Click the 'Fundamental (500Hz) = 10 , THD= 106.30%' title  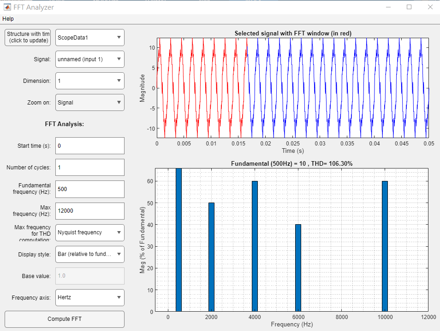tap(292, 163)
